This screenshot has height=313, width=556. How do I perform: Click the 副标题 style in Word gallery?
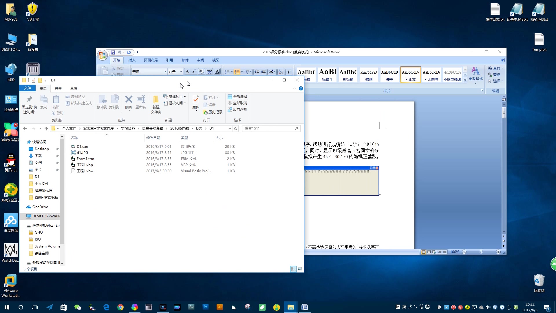(348, 74)
